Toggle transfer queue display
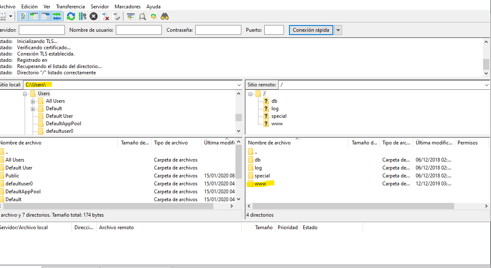The height and width of the screenshot is (268, 491). pos(57,16)
